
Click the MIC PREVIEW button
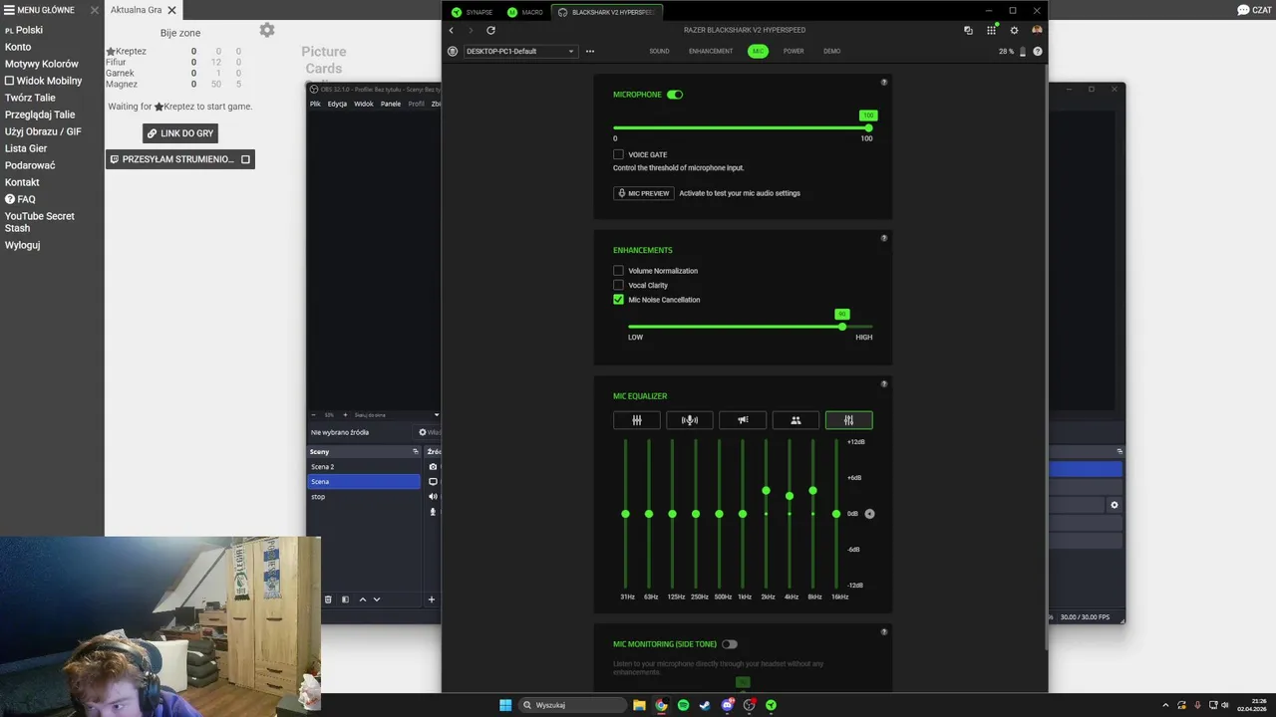pyautogui.click(x=644, y=193)
